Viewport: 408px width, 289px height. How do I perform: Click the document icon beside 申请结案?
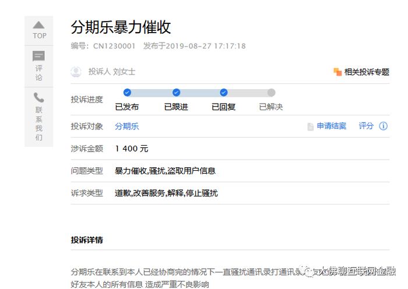[311, 126]
